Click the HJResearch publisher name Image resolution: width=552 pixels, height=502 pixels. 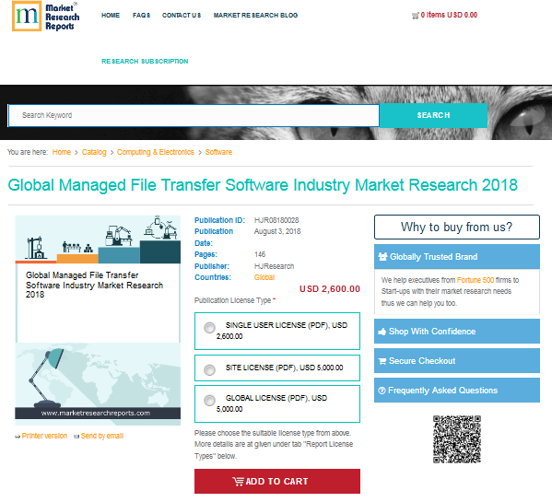coord(274,266)
